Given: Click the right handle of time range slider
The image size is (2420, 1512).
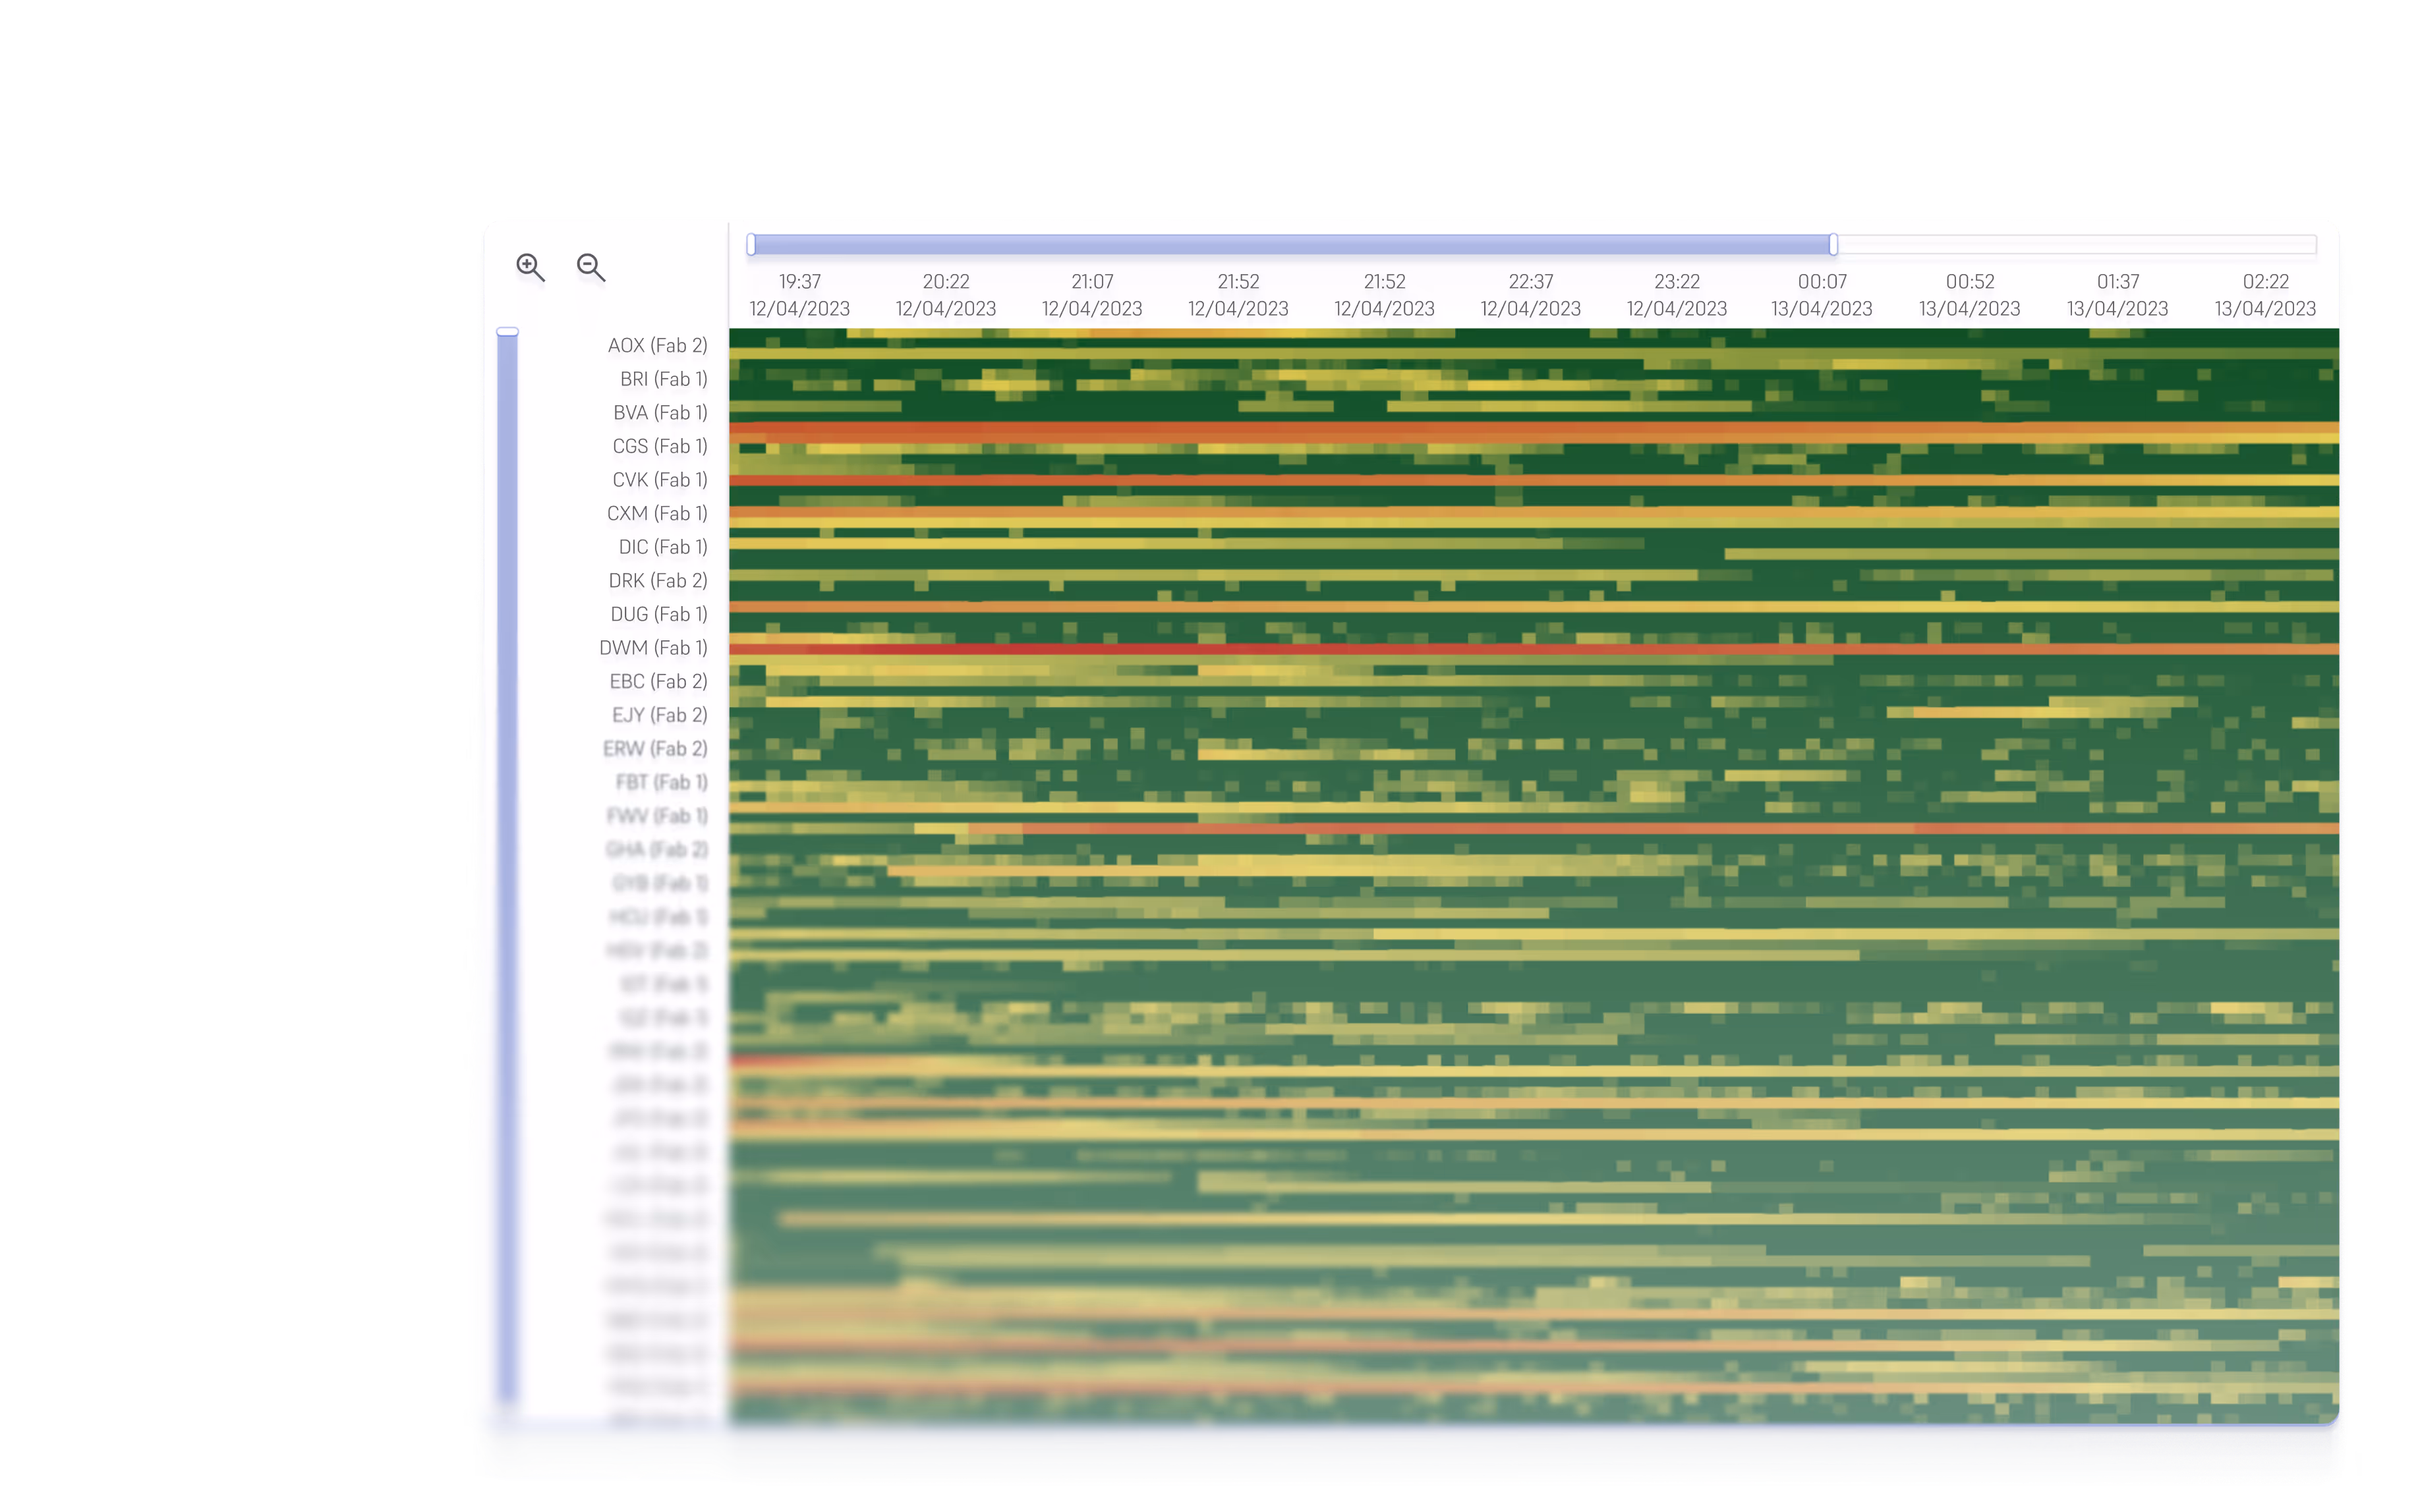Looking at the screenshot, I should click(x=1833, y=244).
